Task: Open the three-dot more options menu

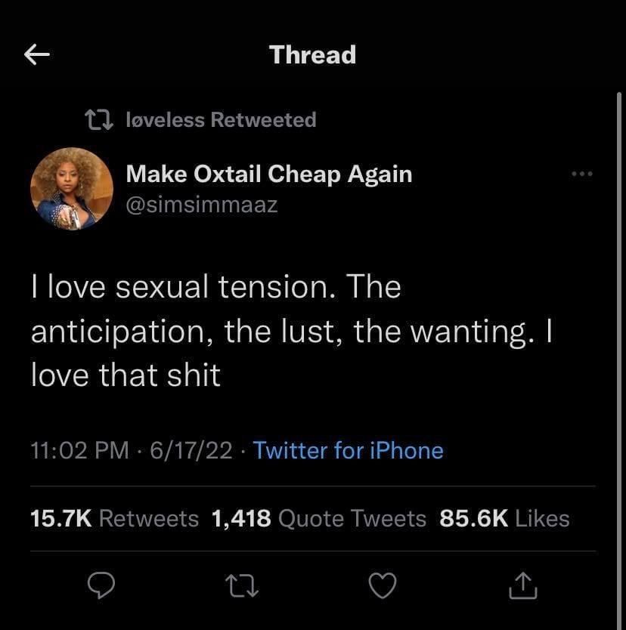Action: (582, 174)
